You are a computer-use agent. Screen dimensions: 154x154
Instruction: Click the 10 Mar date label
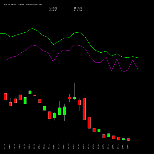point(69,147)
